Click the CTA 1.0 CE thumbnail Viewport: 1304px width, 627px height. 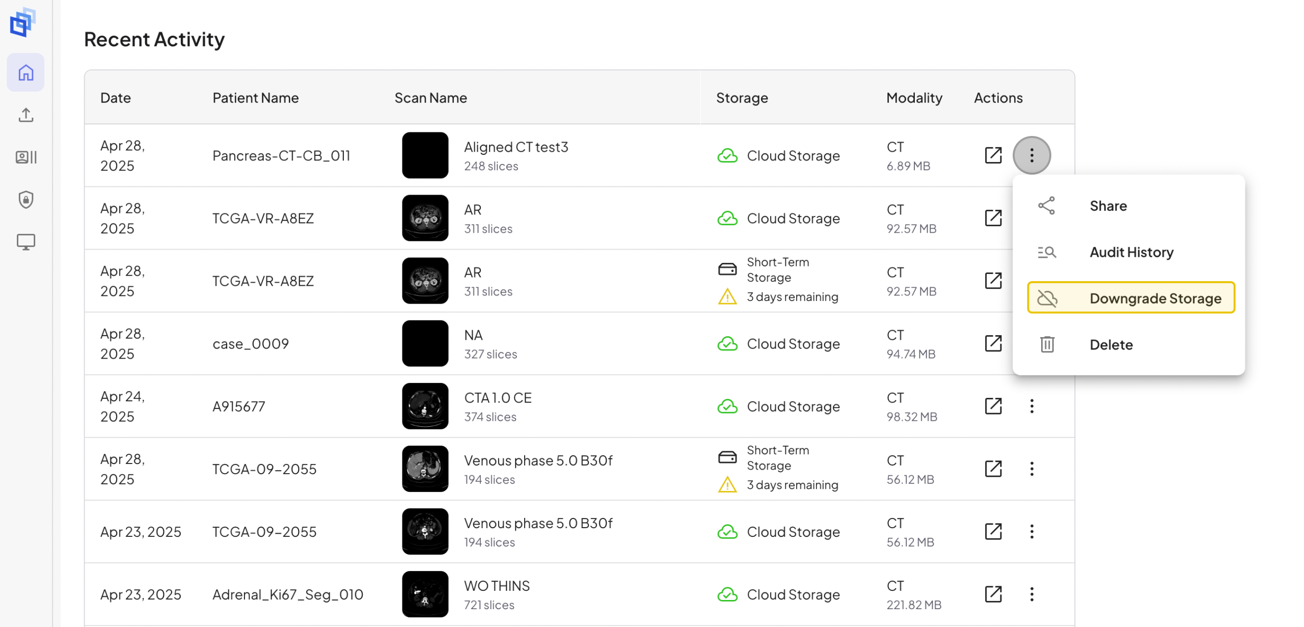click(x=425, y=406)
